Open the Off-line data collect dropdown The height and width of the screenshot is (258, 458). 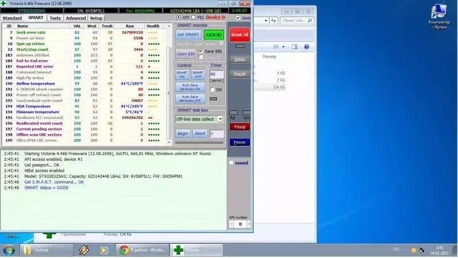point(220,119)
